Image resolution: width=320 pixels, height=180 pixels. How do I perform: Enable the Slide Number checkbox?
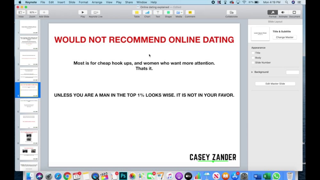pyautogui.click(x=253, y=62)
